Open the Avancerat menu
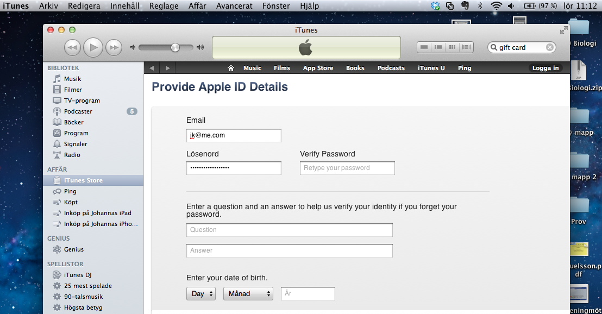Viewport: 602px width, 314px height. 234,6
